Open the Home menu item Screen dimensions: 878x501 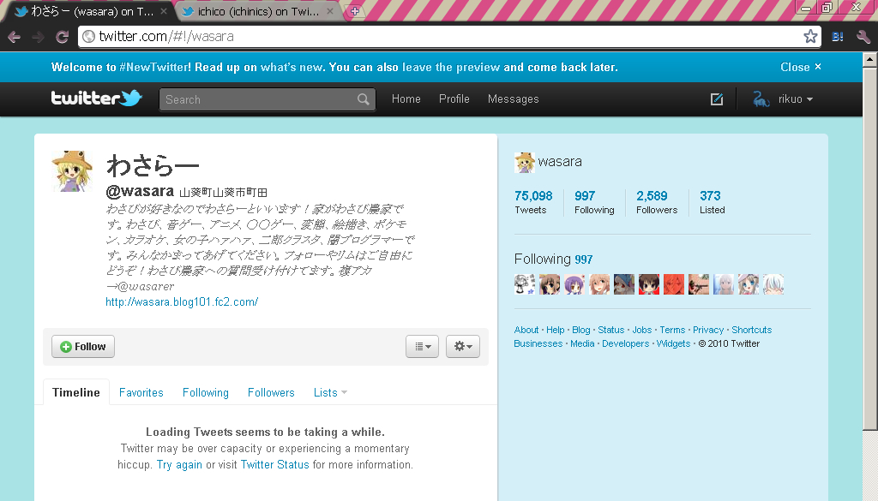coord(406,99)
